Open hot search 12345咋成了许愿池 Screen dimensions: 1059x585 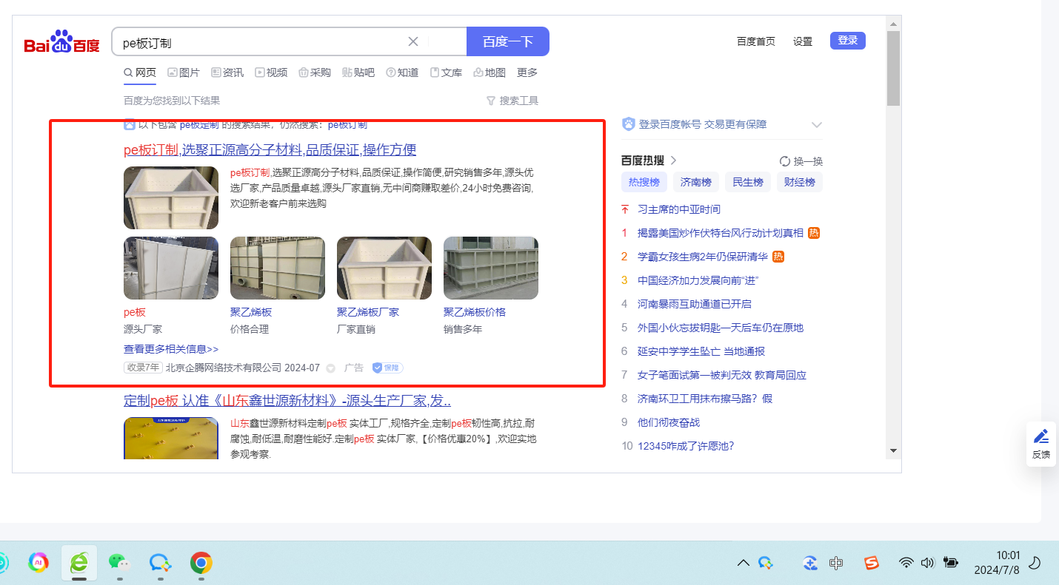[x=686, y=446]
